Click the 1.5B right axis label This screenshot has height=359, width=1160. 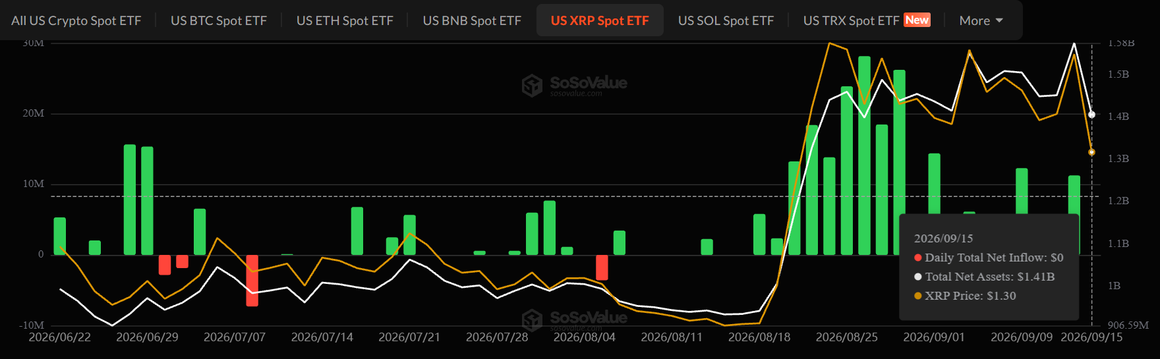[1118, 74]
